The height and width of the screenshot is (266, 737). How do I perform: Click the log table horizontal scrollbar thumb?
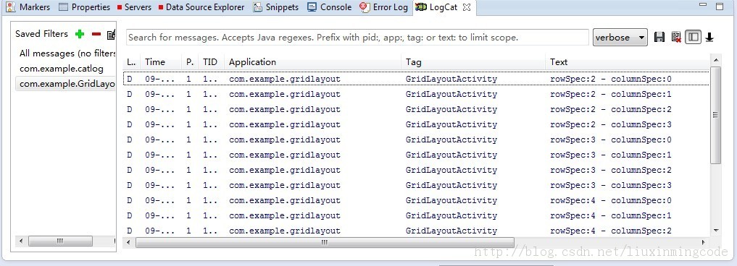coord(325,242)
